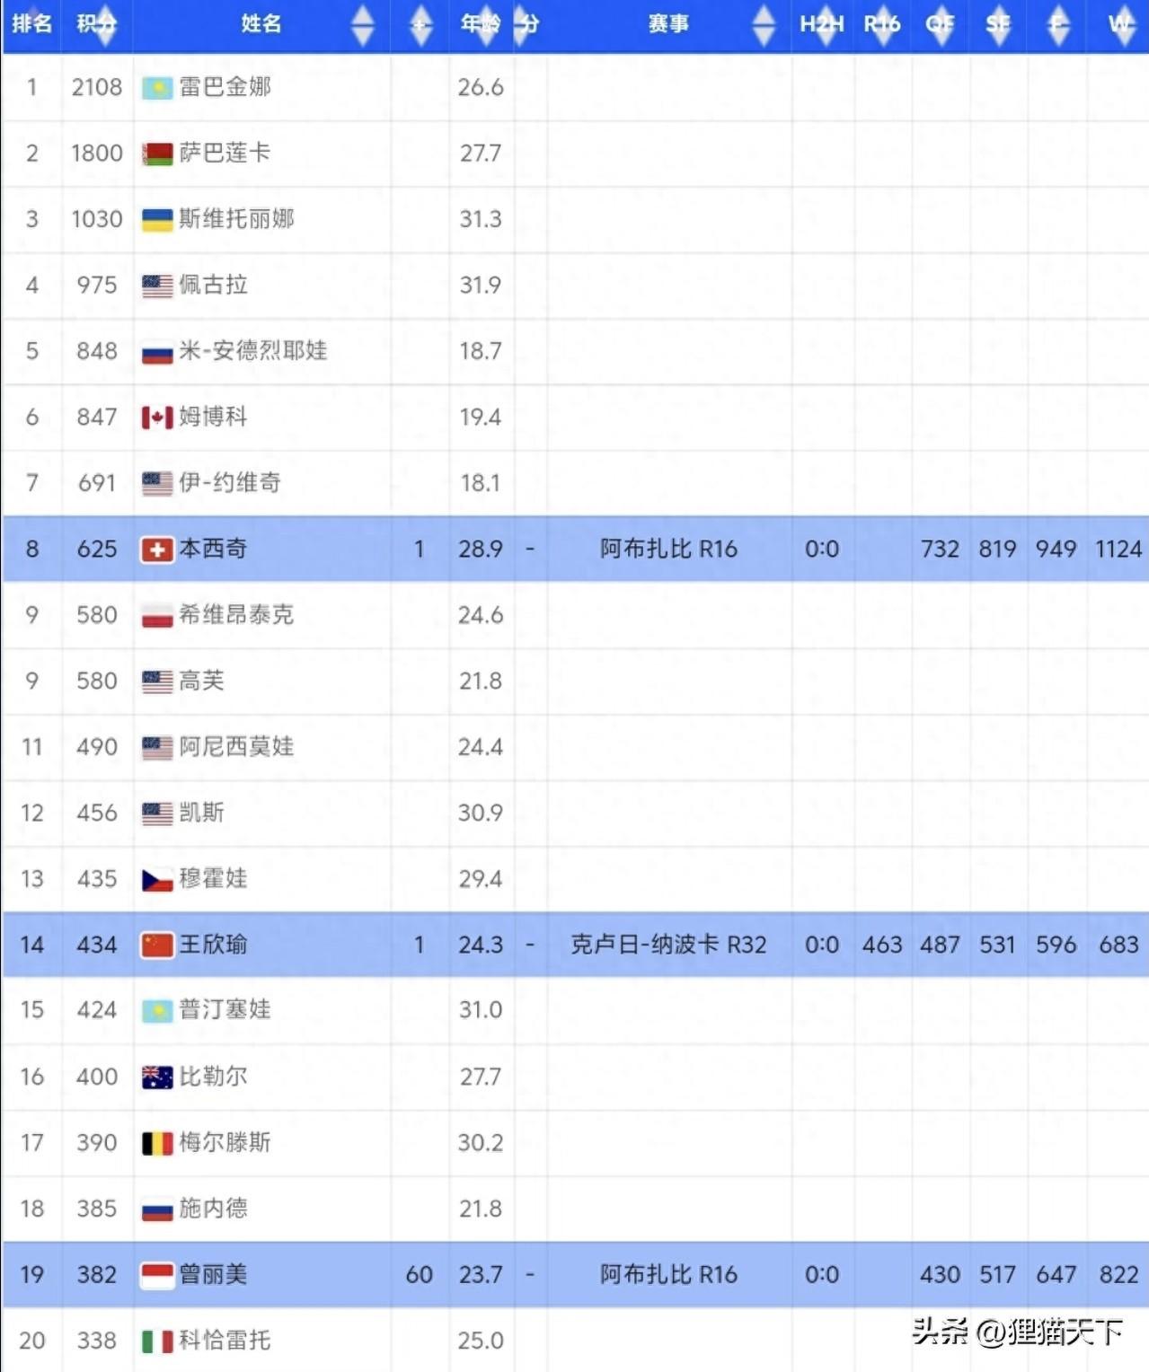Click the Swiss flag beside 本西奇
This screenshot has height=1372, width=1149.
coord(157,550)
